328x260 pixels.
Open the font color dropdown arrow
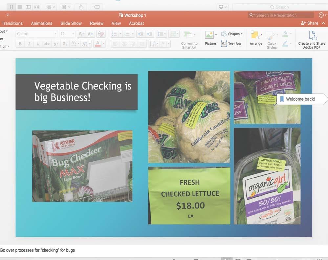tap(103, 44)
